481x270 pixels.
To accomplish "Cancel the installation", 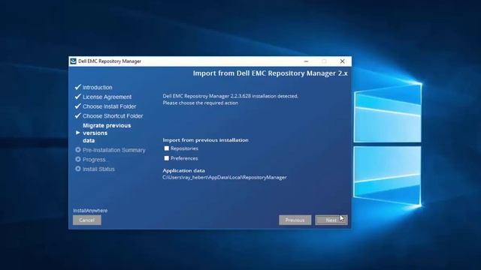I will pos(87,220).
